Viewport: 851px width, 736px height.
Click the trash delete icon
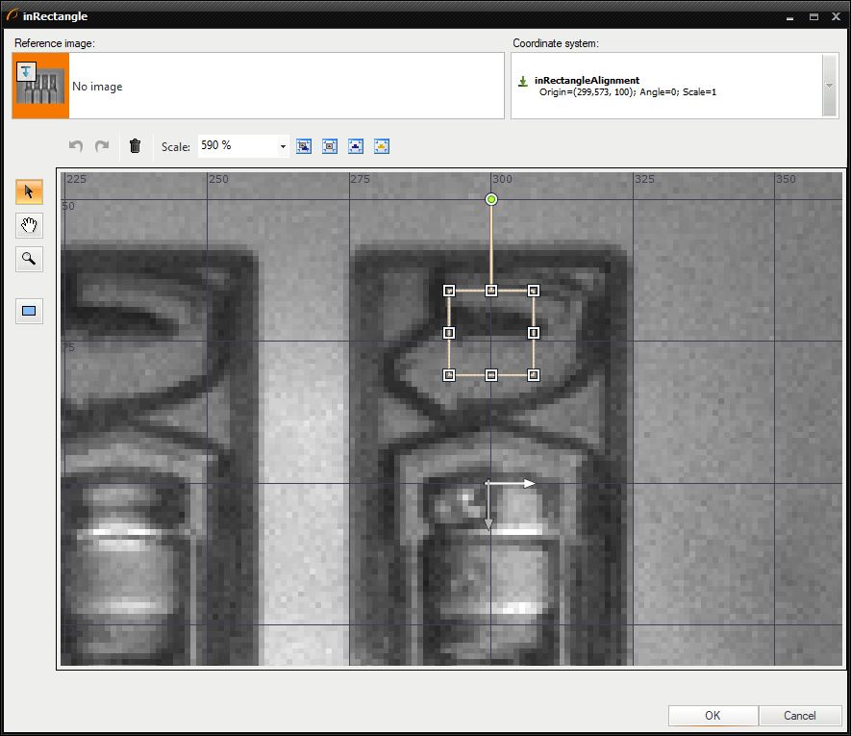135,146
